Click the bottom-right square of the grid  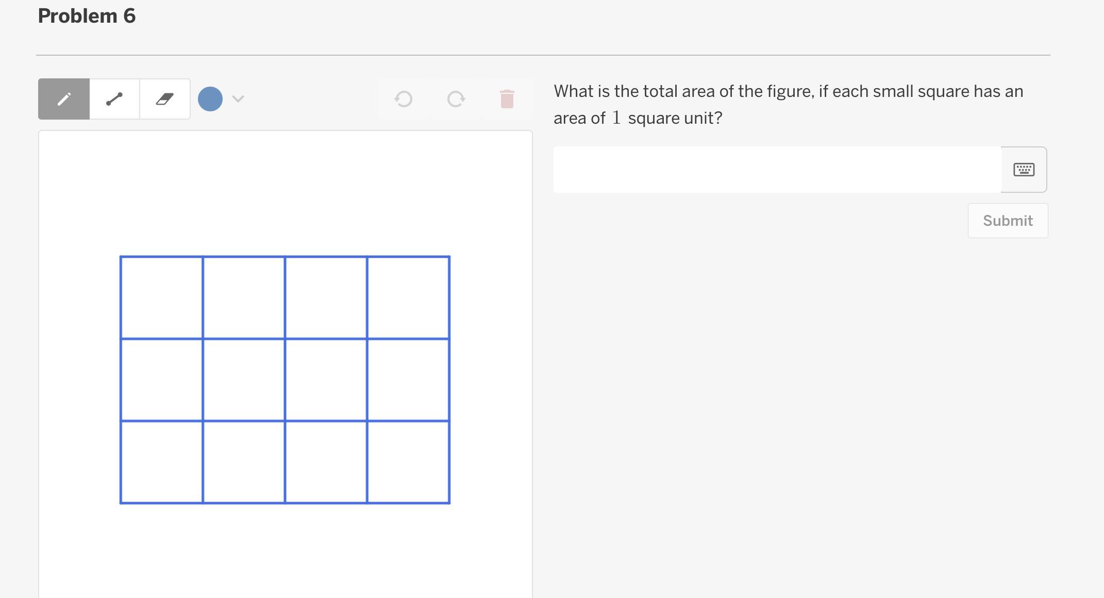pyautogui.click(x=408, y=462)
